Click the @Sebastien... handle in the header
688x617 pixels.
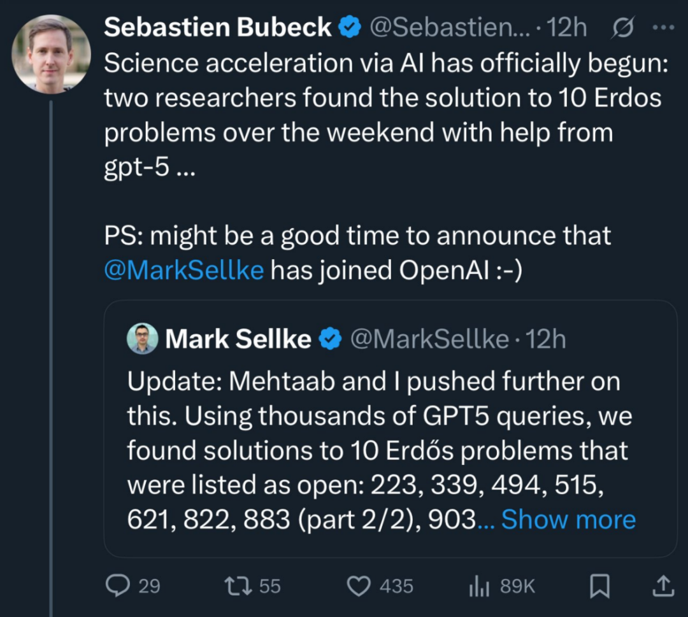[446, 27]
